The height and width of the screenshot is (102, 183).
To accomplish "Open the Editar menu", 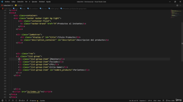I will pos(13,2).
